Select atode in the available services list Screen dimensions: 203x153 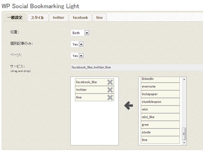click(160, 132)
